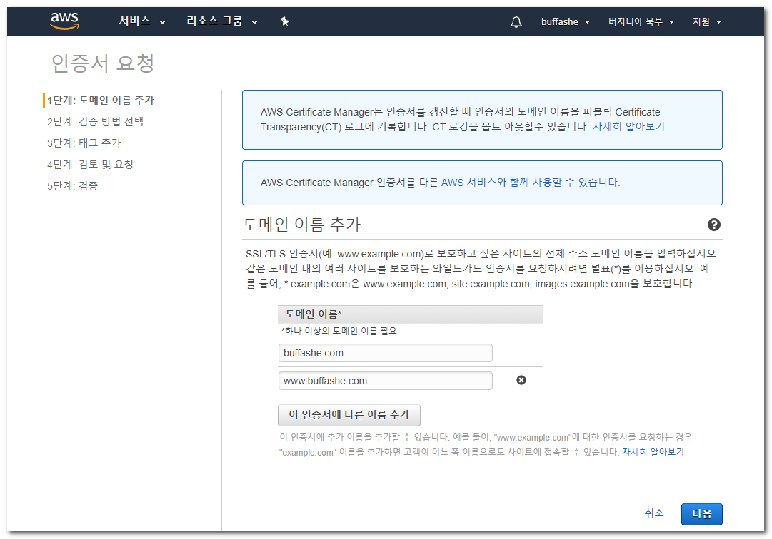The height and width of the screenshot is (539, 772).
Task: Remove the www.buffashe.com domain entry
Action: 521,380
